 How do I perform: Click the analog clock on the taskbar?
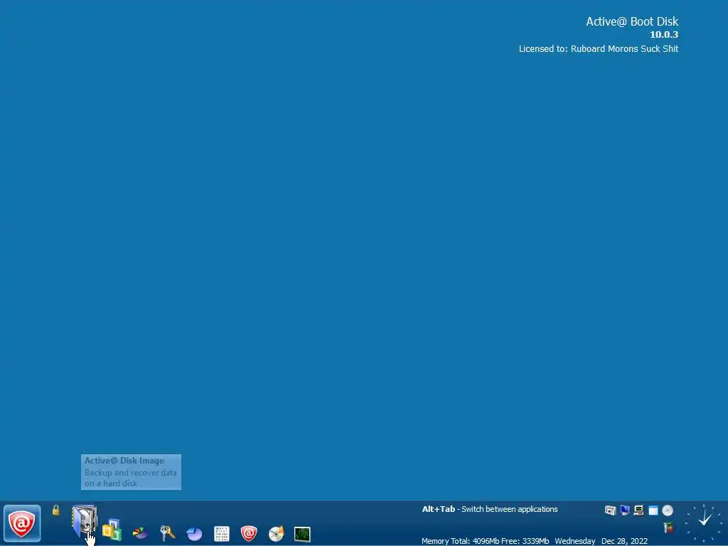click(x=704, y=523)
